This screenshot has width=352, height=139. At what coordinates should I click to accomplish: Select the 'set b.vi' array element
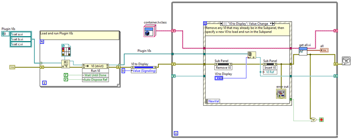(21, 39)
